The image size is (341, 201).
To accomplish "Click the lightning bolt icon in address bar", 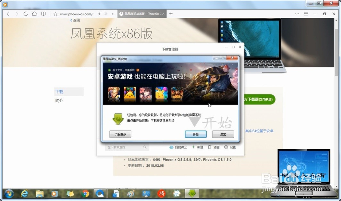I will pyautogui.click(x=99, y=14).
